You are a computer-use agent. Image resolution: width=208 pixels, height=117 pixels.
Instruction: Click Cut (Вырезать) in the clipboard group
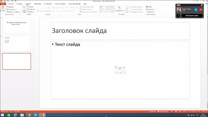[x=10, y=7]
